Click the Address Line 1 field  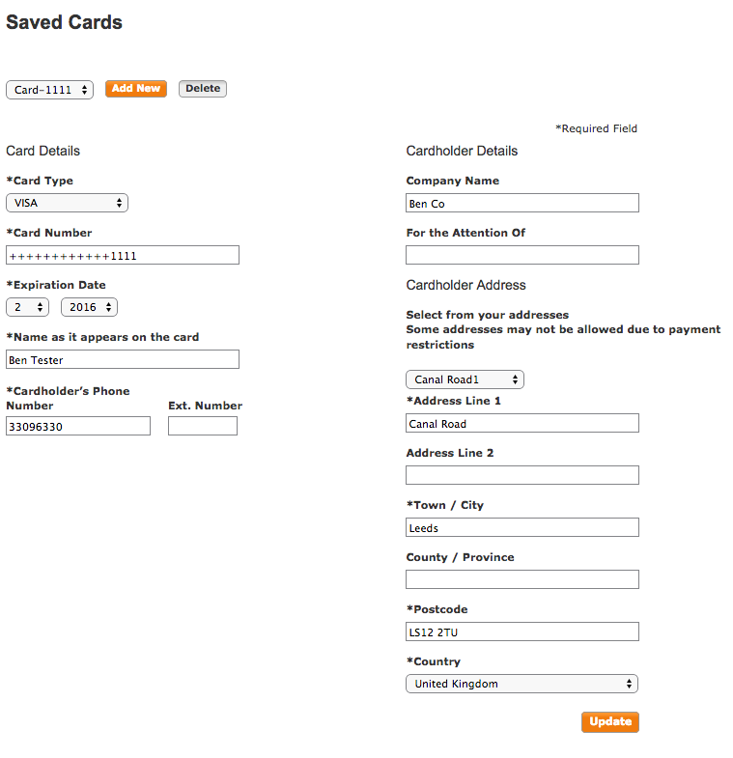(522, 423)
